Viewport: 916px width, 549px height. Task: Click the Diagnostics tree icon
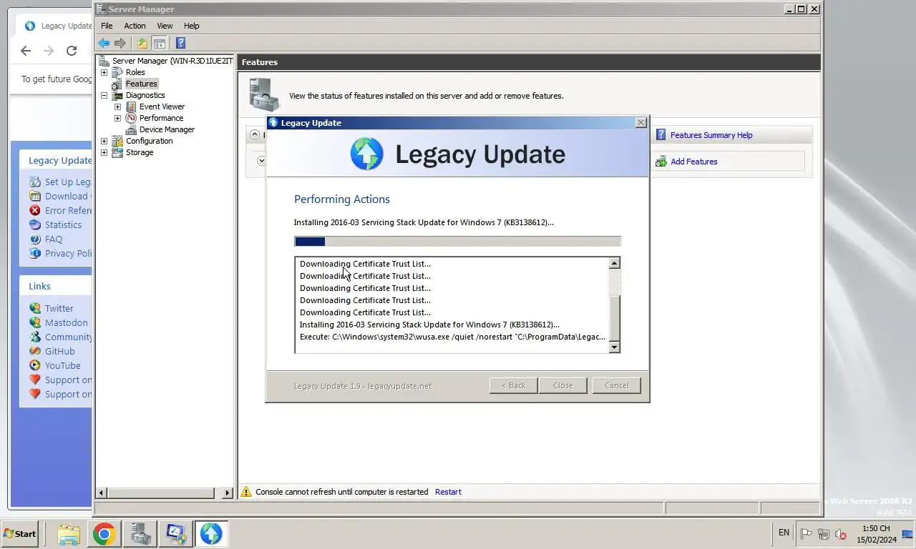coord(117,95)
